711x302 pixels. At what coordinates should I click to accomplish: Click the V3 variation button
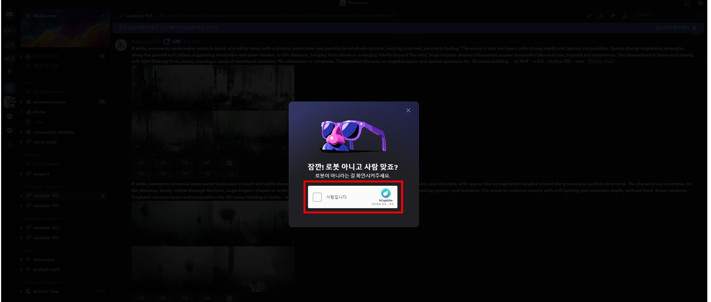[x=185, y=174]
